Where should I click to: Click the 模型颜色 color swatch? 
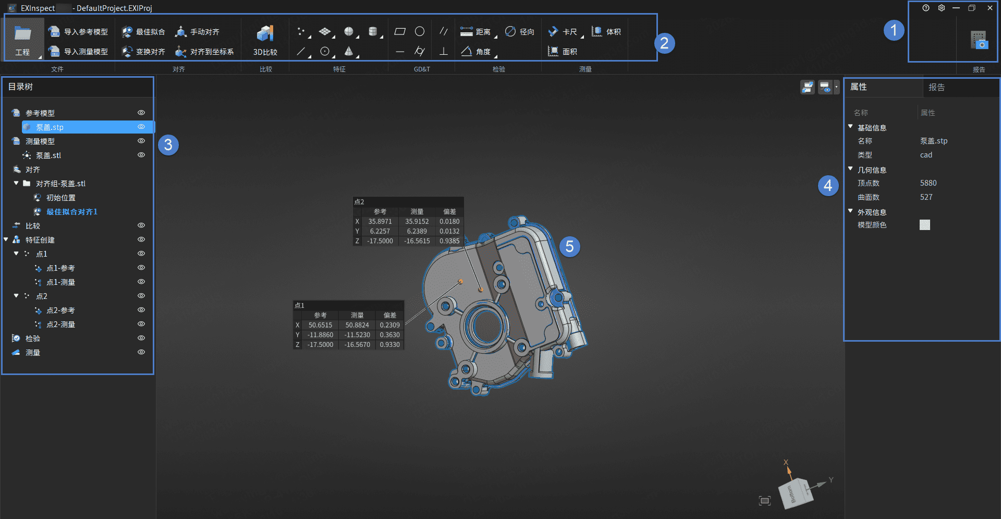pos(925,225)
